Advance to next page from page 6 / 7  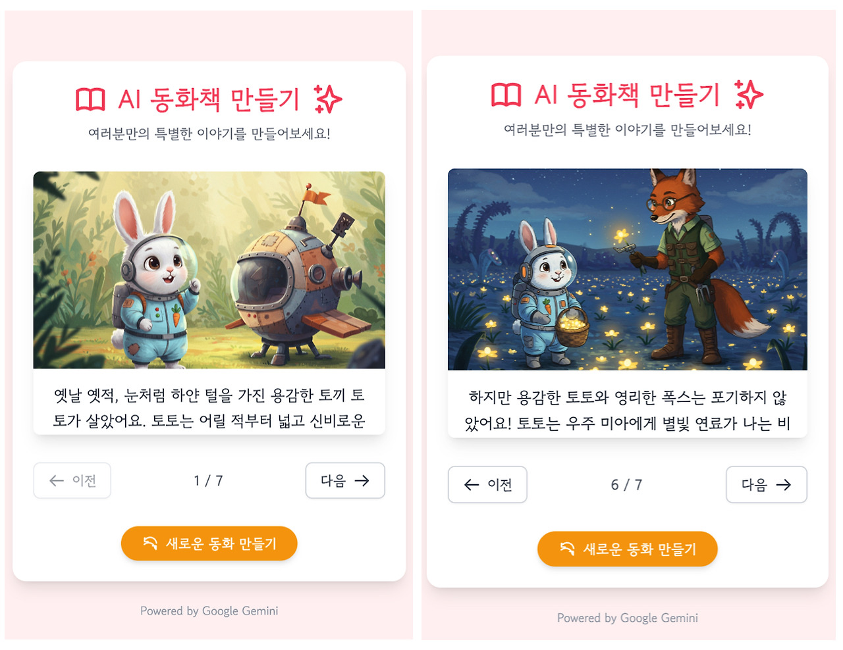point(767,485)
